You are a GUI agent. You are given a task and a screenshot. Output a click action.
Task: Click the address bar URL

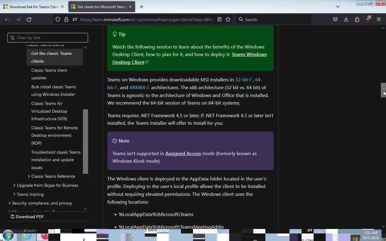[x=147, y=20]
